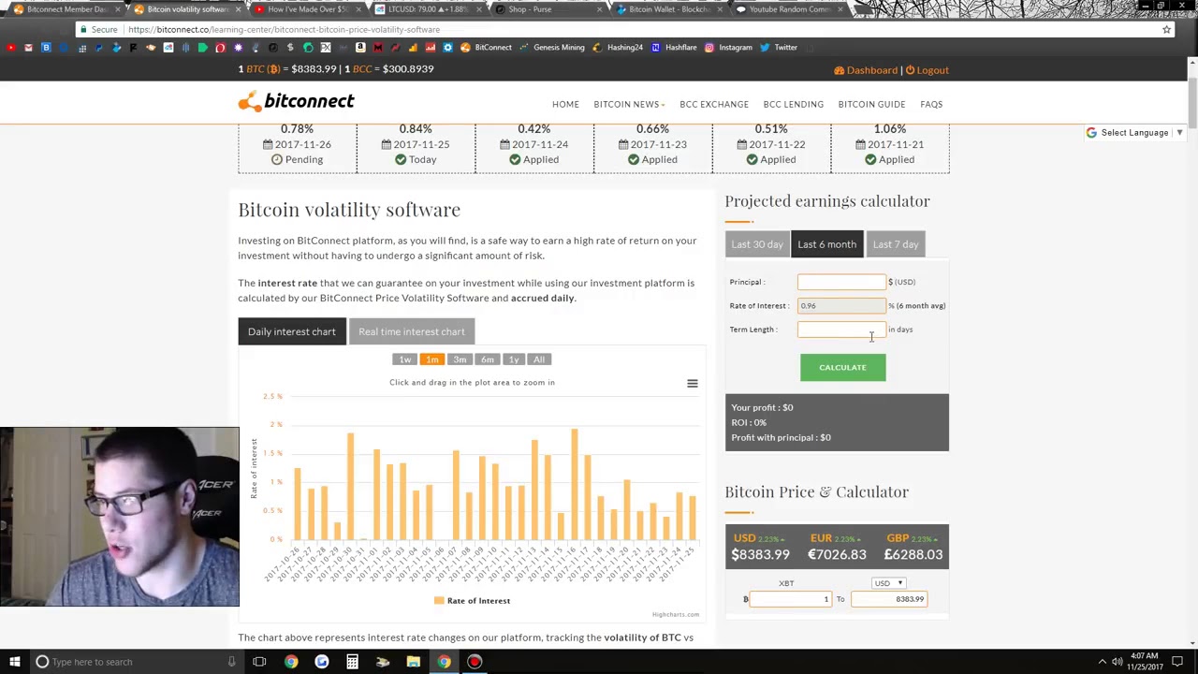The image size is (1198, 674).
Task: Open the BCC Lending nav link
Action: tap(793, 105)
